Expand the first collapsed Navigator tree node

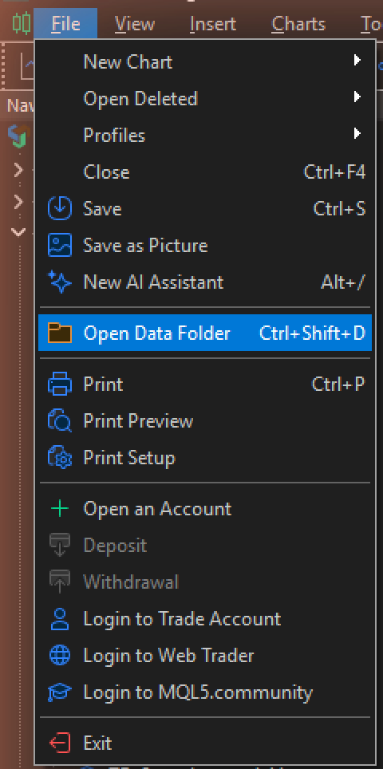pos(18,171)
